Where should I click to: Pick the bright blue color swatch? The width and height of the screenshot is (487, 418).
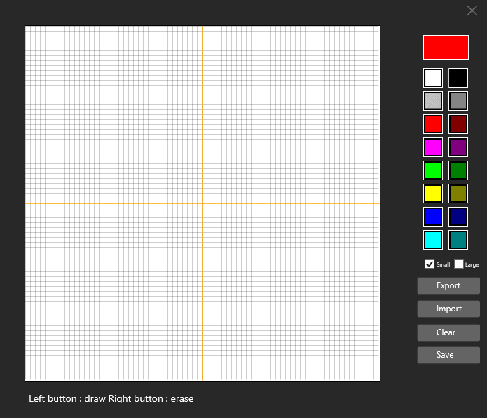point(433,217)
